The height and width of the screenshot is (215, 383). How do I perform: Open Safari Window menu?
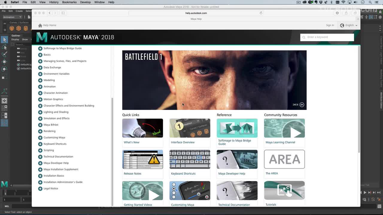99,2
